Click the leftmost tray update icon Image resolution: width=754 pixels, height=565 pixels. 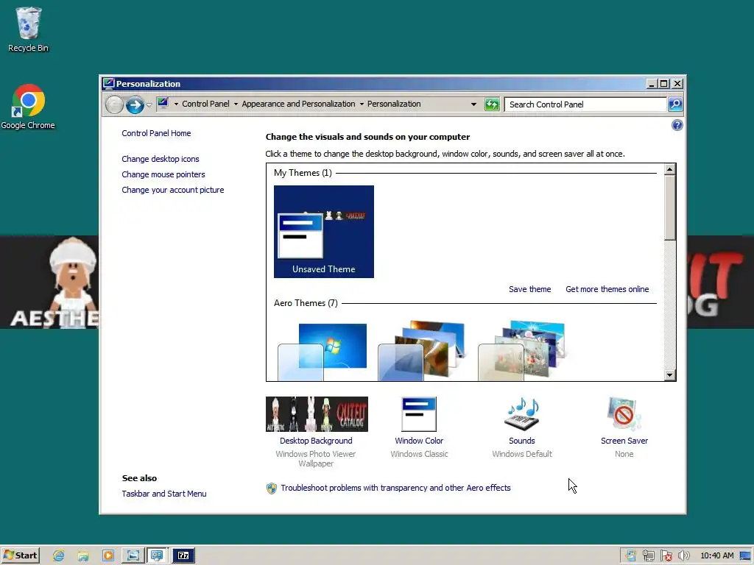(631, 556)
